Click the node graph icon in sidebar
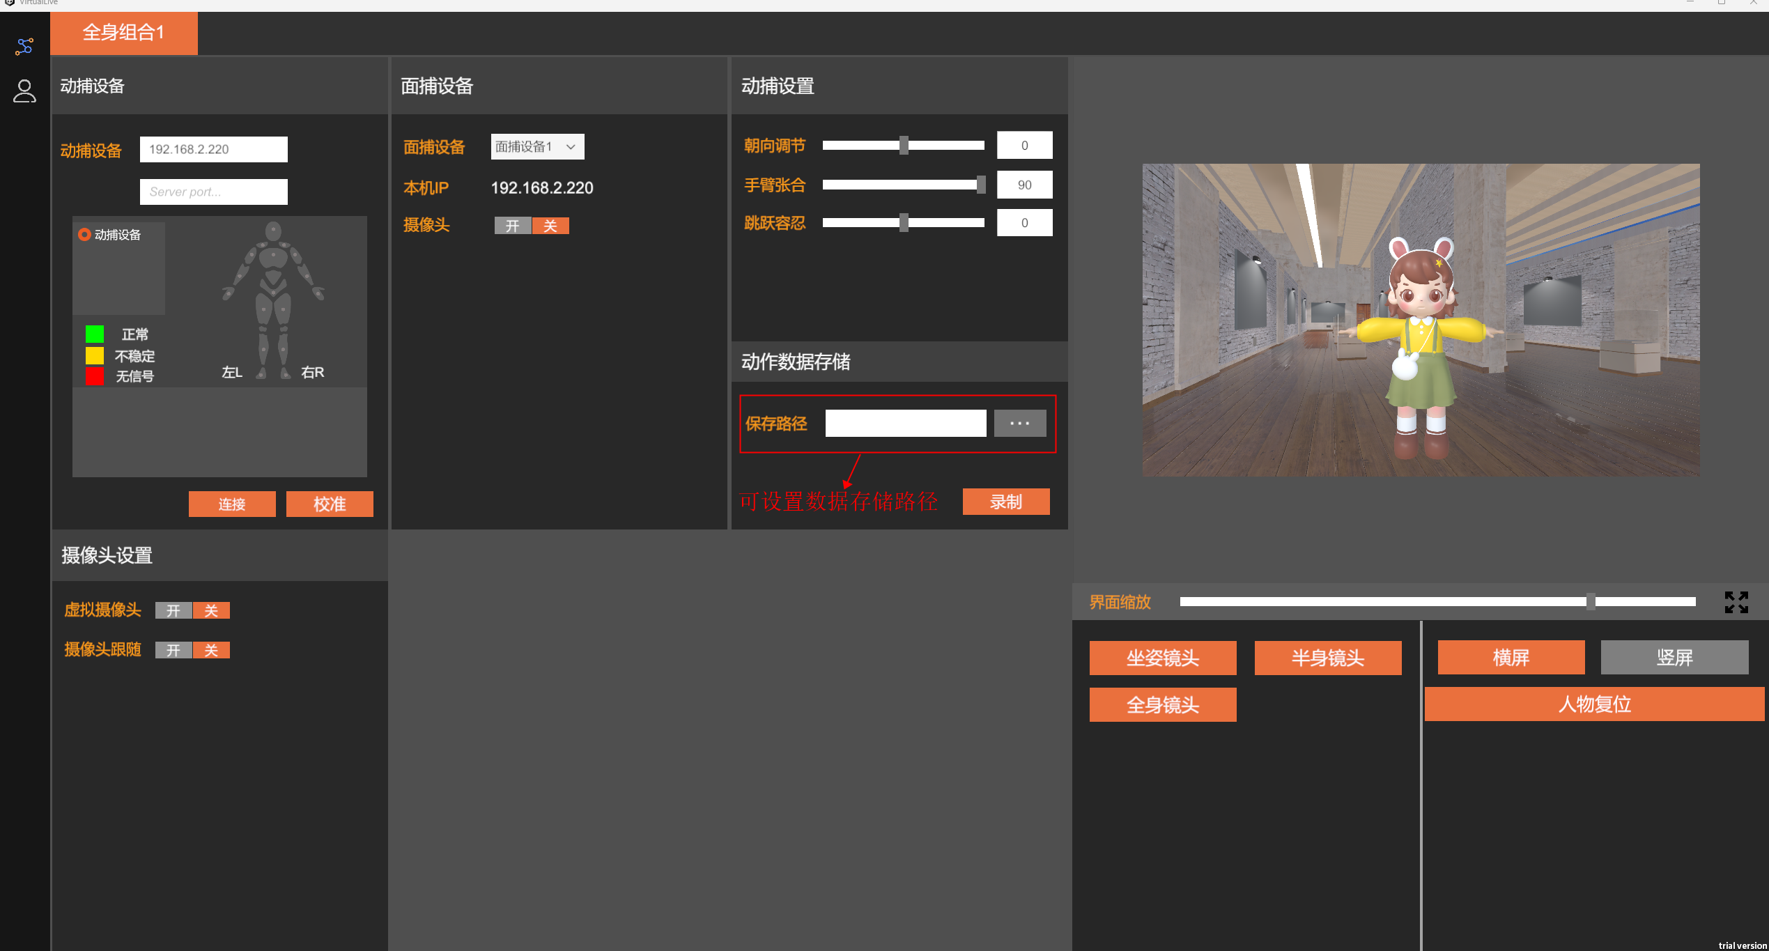The image size is (1769, 951). click(x=24, y=47)
